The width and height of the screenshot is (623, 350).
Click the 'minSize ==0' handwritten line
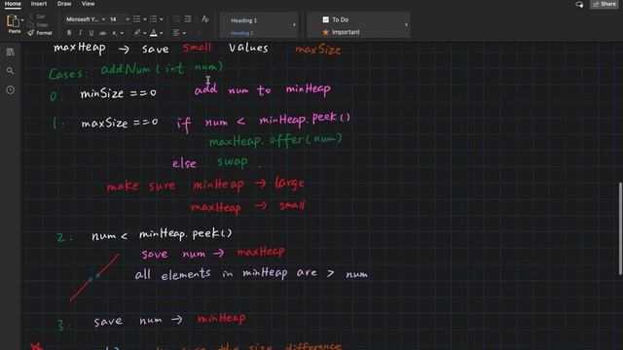[119, 93]
